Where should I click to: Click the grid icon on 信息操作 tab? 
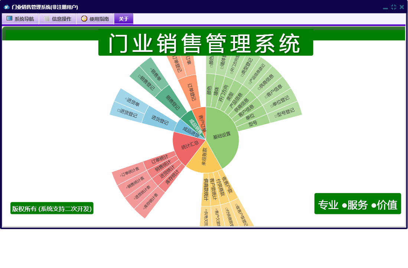pyautogui.click(x=46, y=19)
